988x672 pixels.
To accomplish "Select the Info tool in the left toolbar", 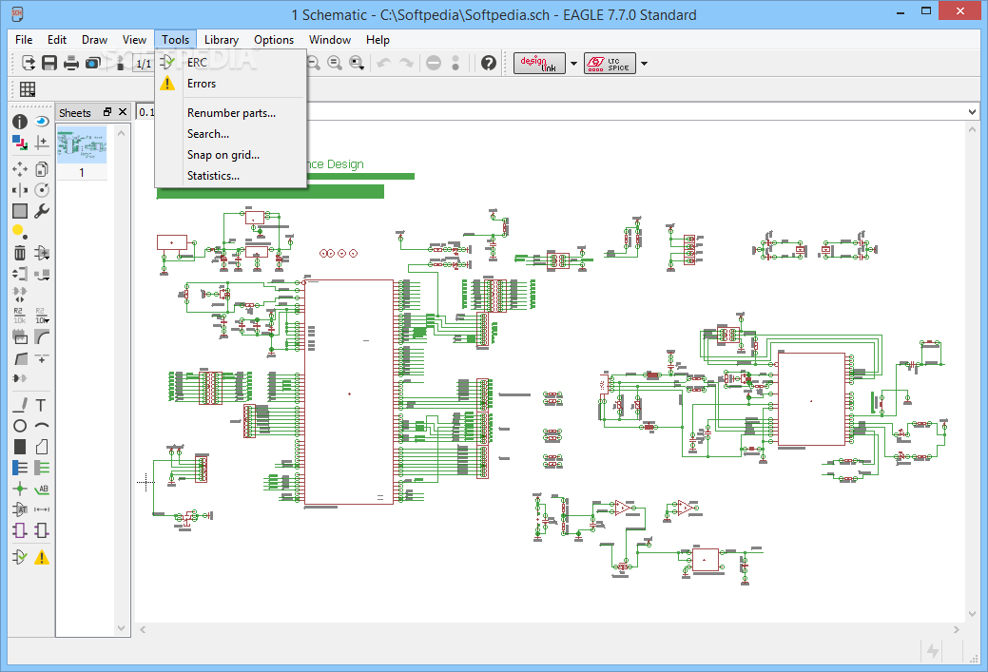I will pyautogui.click(x=20, y=121).
